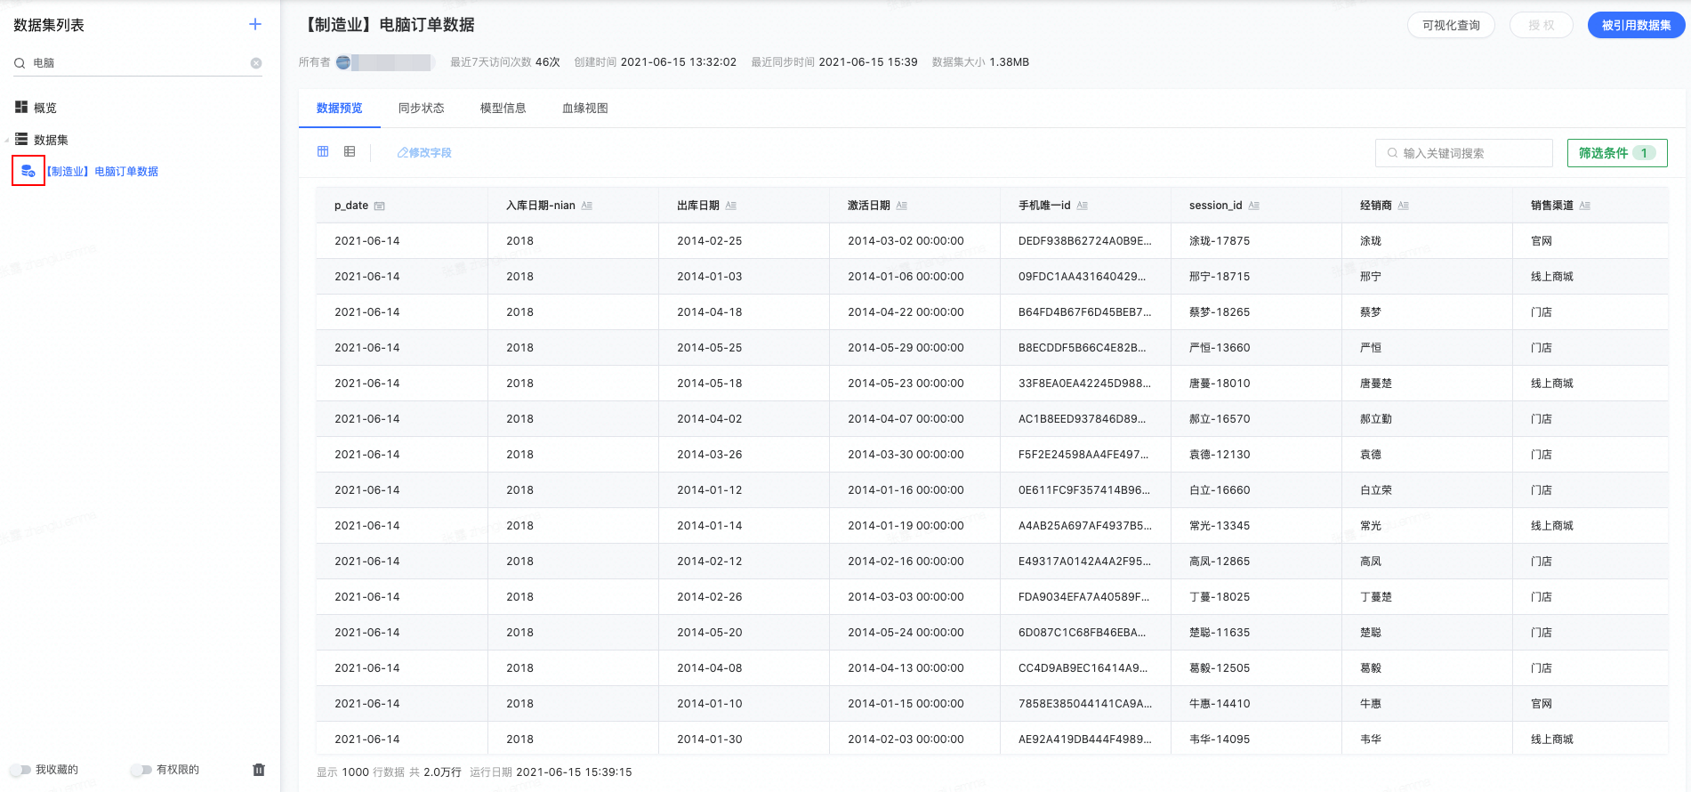Click the 数据集列表 sidebar title
Viewport: 1691px width, 792px height.
49,25
